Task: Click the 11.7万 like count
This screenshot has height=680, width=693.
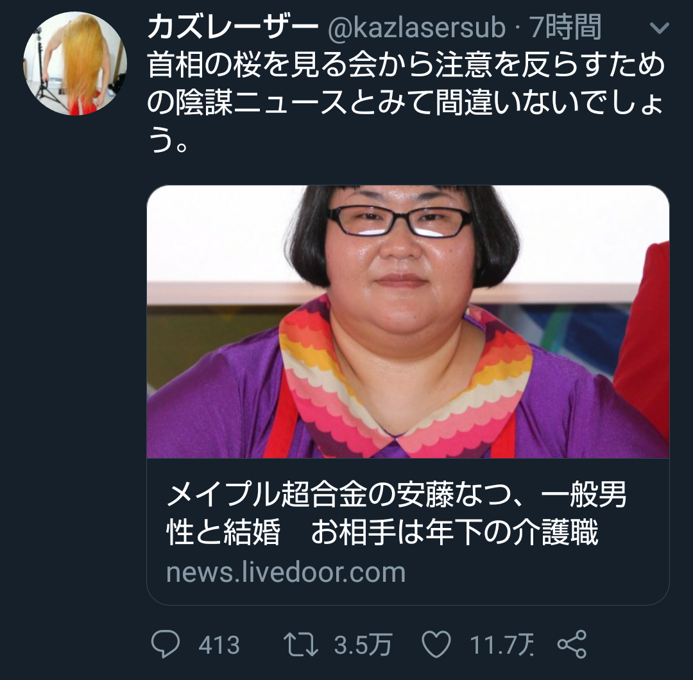Action: tap(502, 645)
